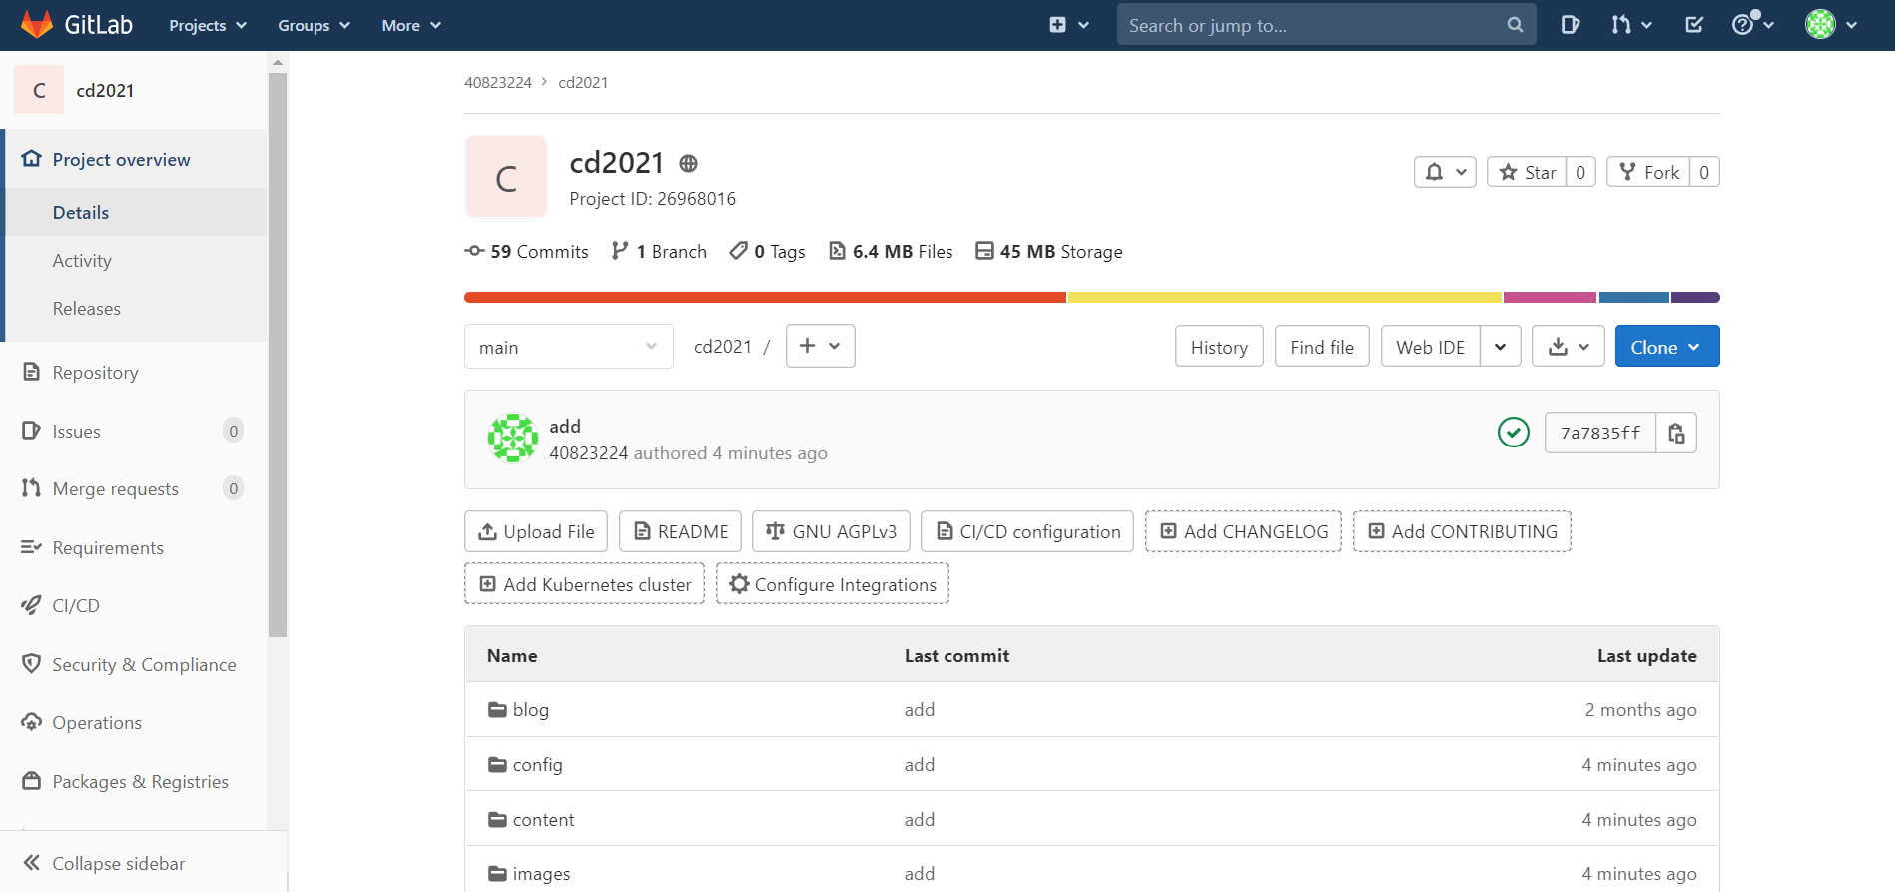Open the 45 MB Storage link

pos(1049,251)
